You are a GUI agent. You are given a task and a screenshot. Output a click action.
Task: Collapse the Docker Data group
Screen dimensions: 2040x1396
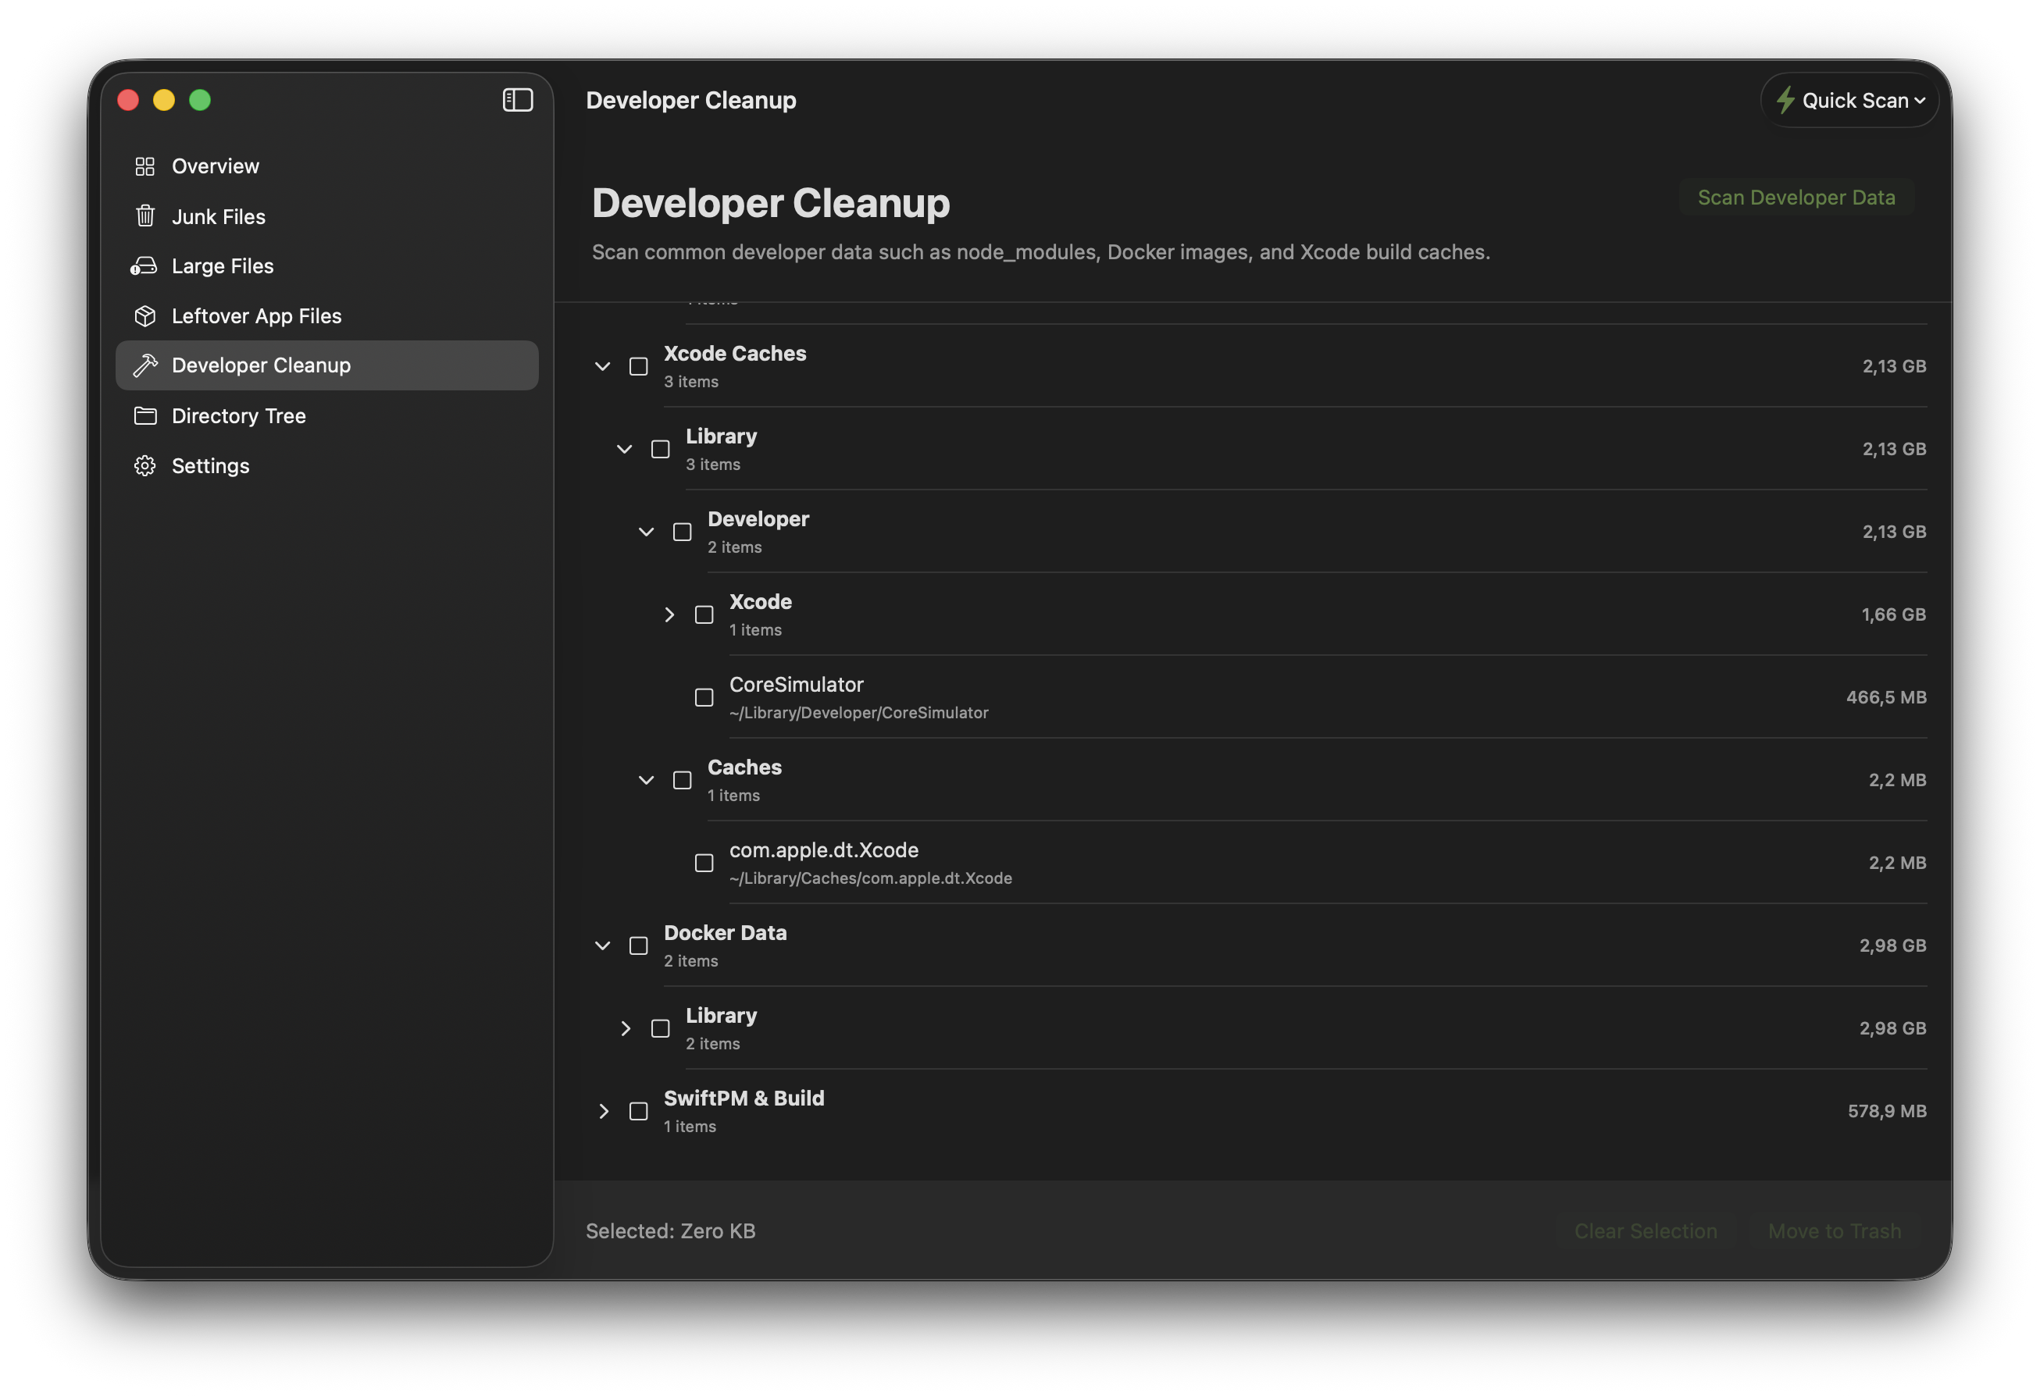click(602, 946)
